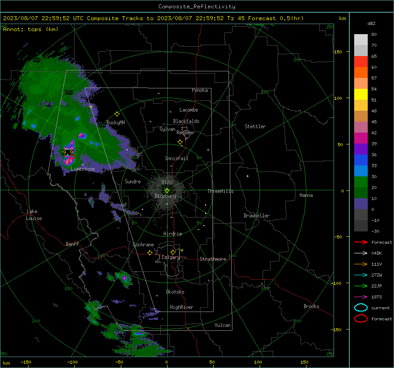This screenshot has width=394, height=368.
Task: Click the Composite_Reflectivity title
Action: [x=197, y=7]
